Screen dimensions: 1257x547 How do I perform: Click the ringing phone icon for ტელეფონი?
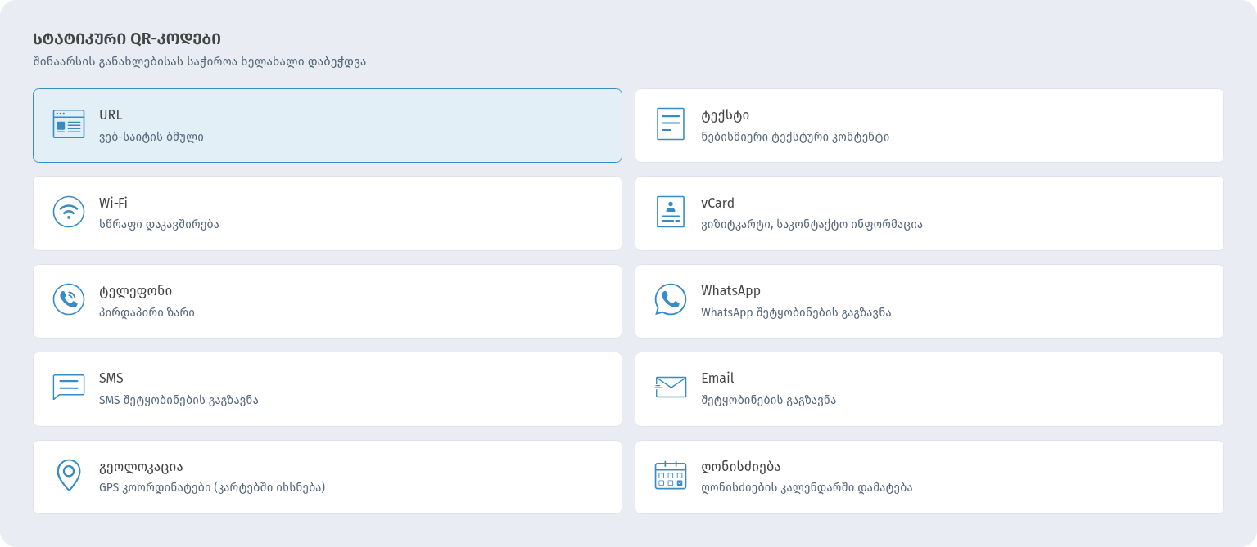pyautogui.click(x=69, y=299)
